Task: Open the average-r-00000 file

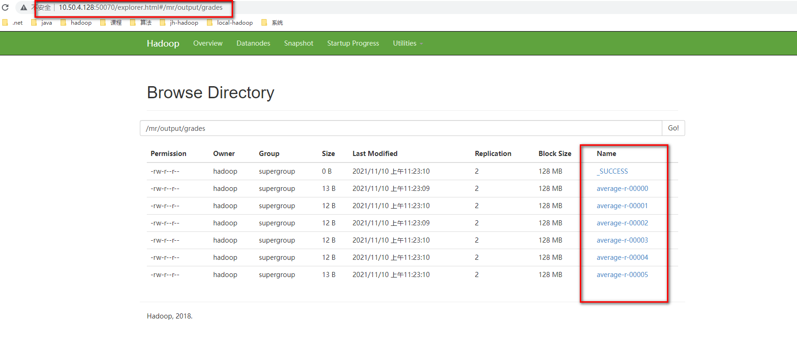Action: (x=622, y=189)
